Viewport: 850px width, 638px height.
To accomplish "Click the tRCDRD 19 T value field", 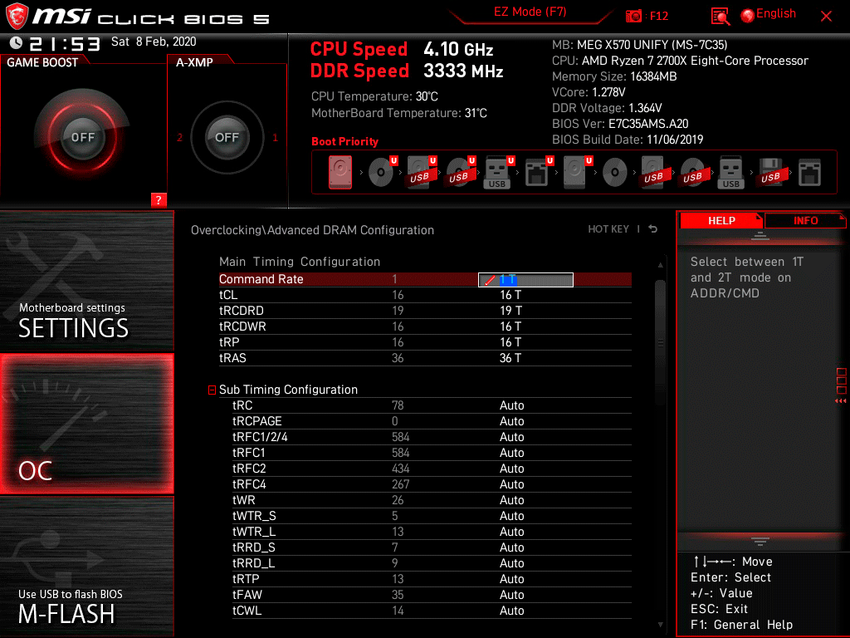I will pos(510,311).
